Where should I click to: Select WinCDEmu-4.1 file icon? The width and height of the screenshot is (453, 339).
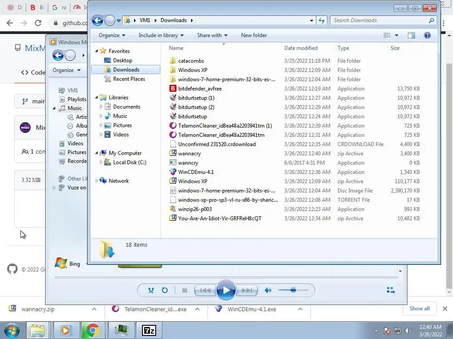tap(173, 172)
